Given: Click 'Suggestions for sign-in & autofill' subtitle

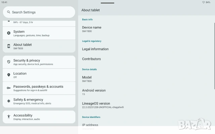Looking at the screenshot, I should (30, 90).
